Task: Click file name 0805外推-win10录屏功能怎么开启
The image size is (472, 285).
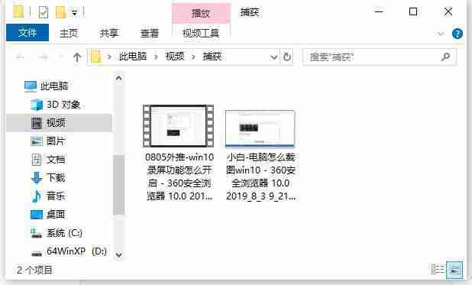Action: click(179, 177)
